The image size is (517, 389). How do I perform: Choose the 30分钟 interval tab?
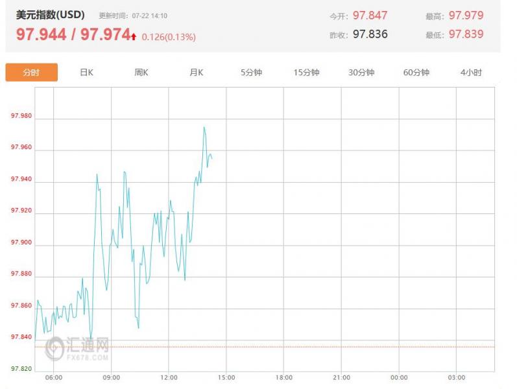361,73
